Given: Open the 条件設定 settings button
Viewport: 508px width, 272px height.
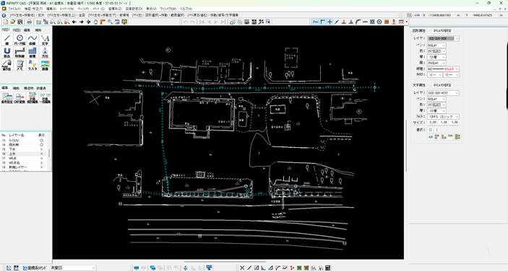Looking at the screenshot, I should point(7,98).
